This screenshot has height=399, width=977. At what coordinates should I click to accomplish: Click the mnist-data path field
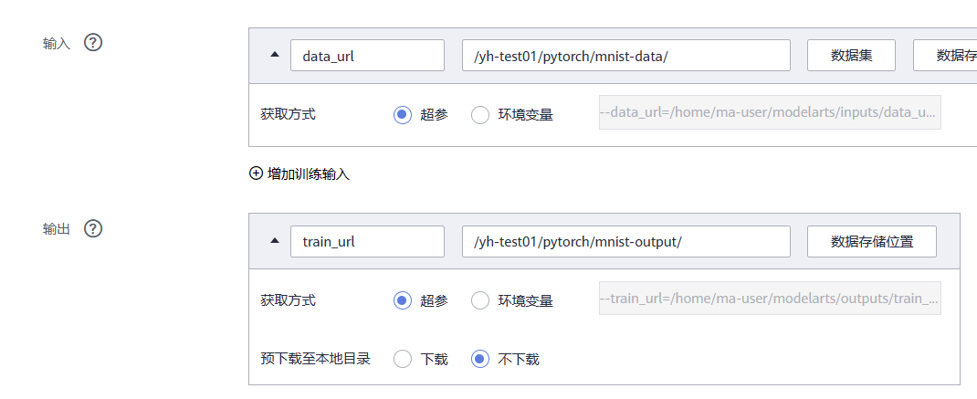click(x=626, y=56)
